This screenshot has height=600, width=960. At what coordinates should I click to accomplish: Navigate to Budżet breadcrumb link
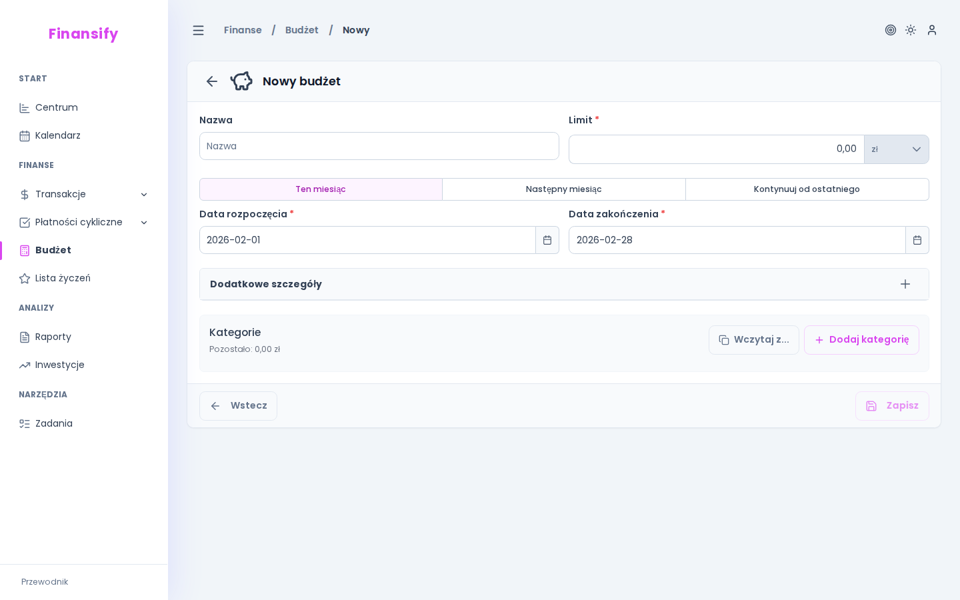coord(301,31)
